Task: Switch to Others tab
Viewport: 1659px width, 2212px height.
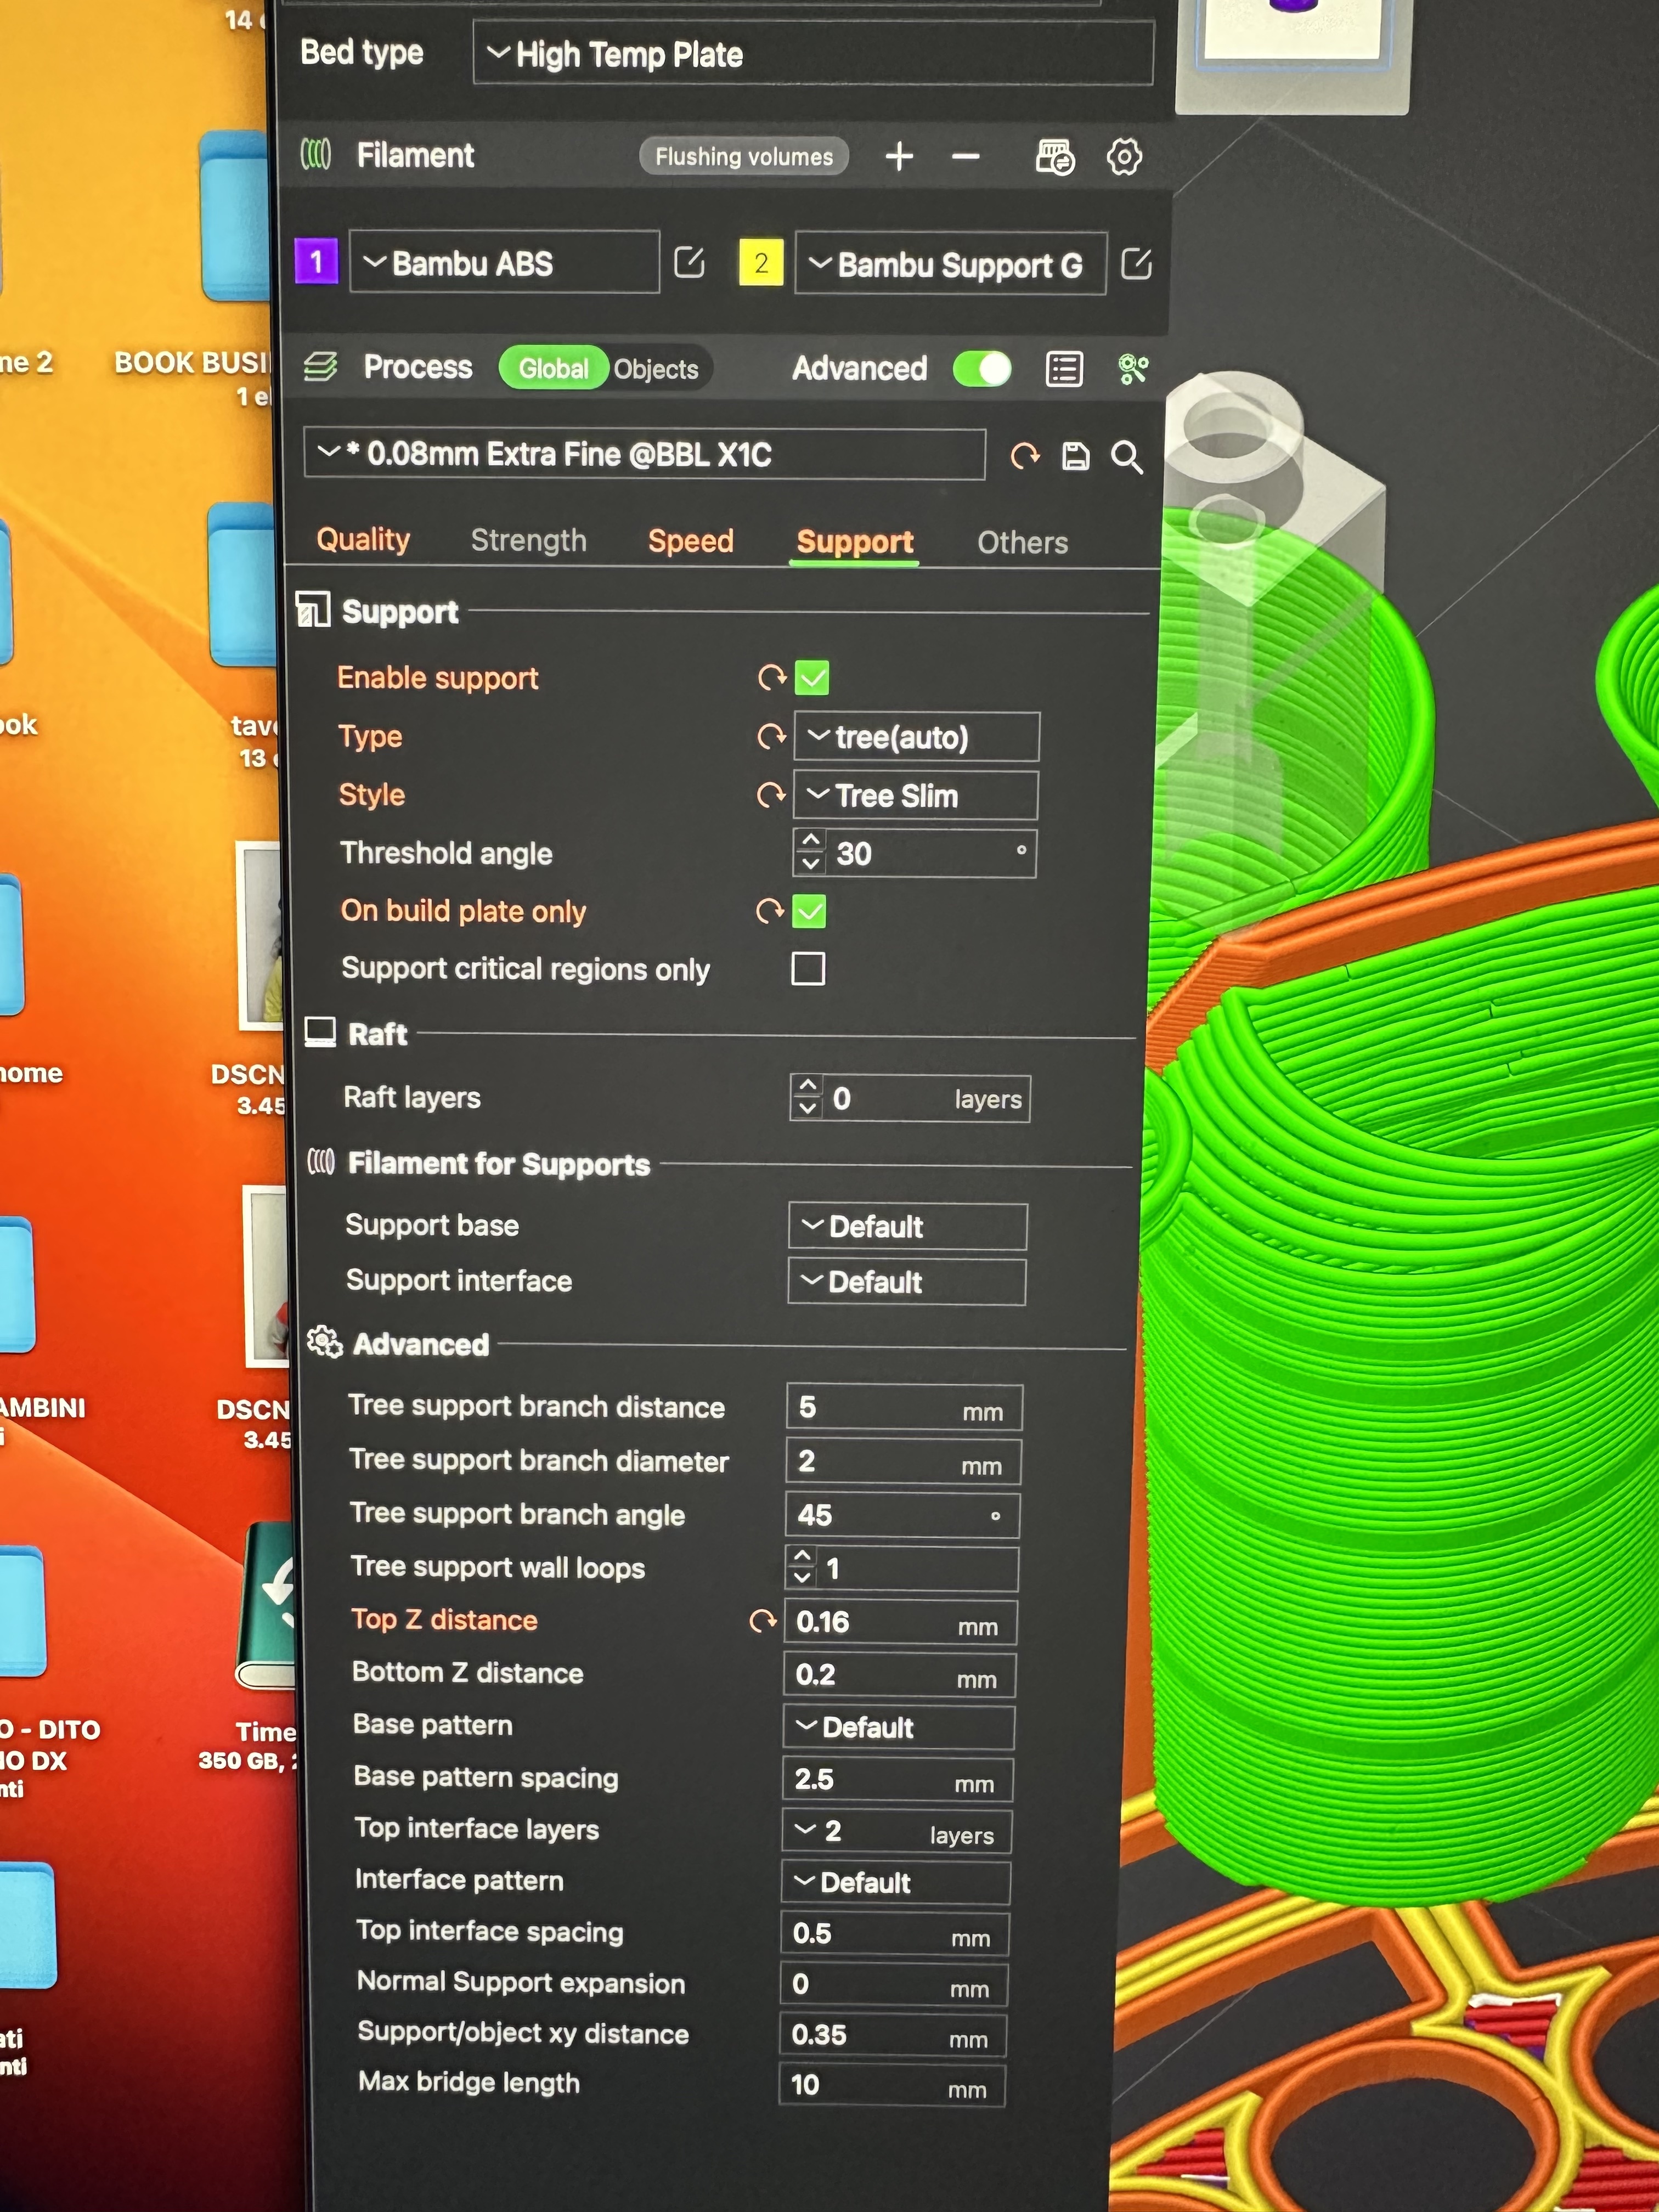Action: [x=1022, y=543]
